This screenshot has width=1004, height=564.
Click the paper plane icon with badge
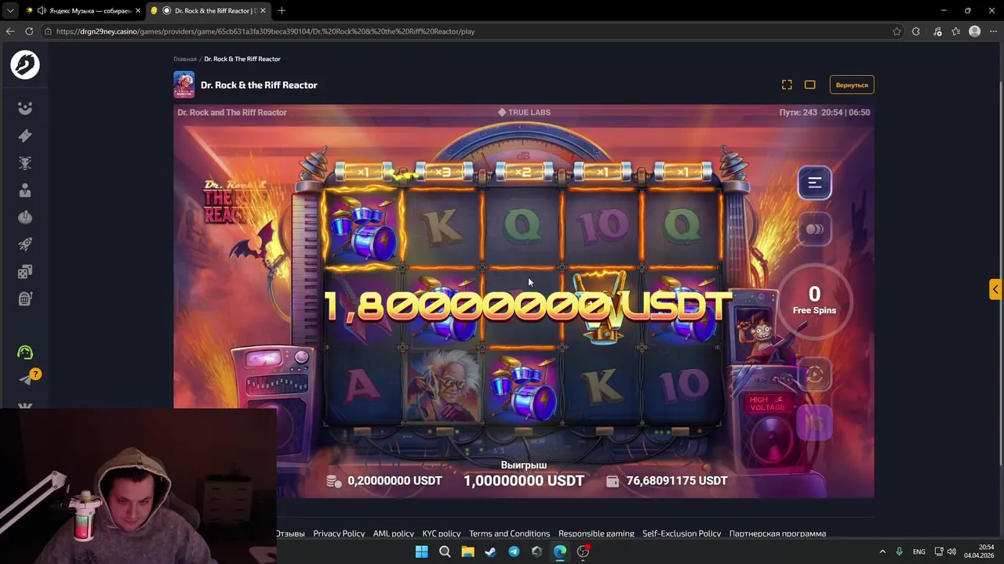[27, 378]
